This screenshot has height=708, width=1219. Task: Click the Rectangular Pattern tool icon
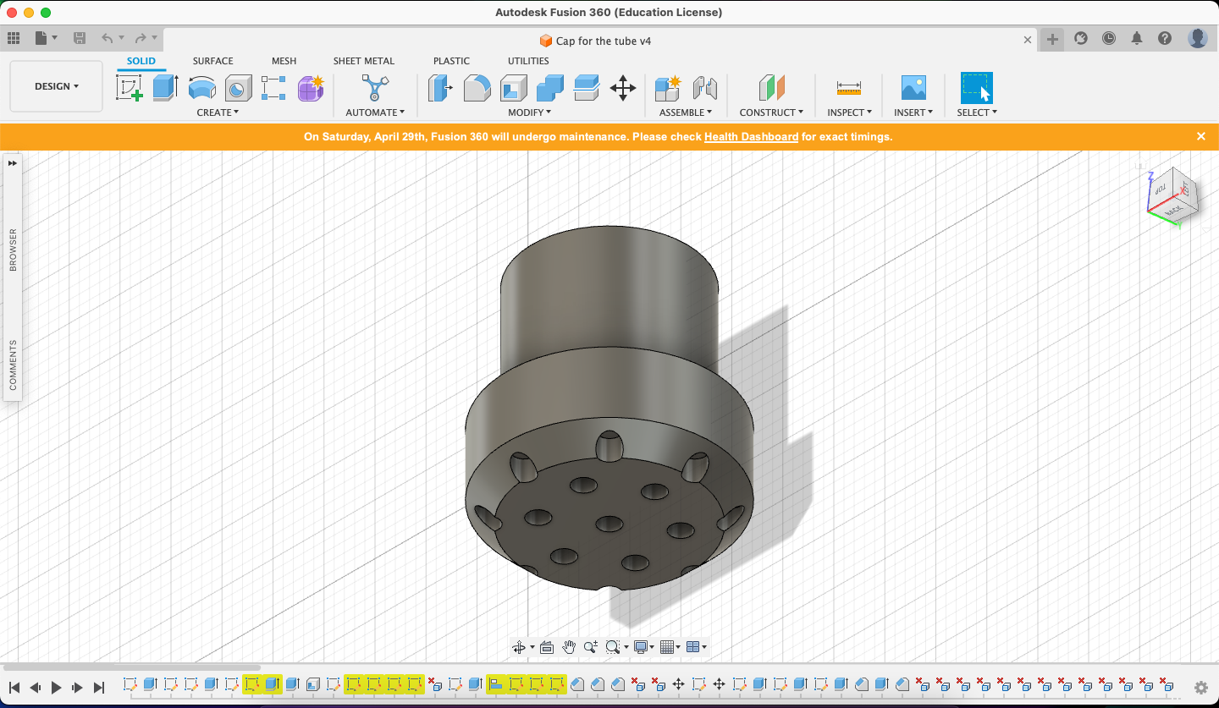tap(273, 88)
